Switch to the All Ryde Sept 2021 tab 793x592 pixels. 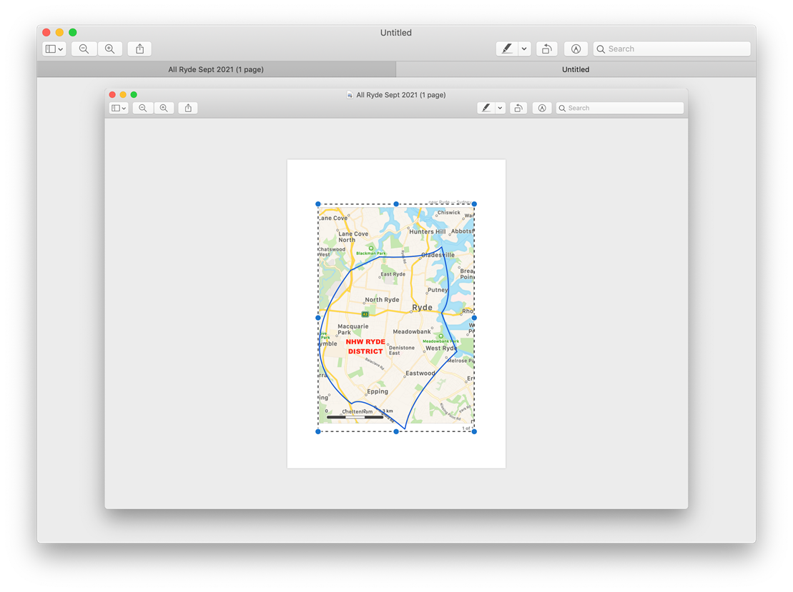pyautogui.click(x=216, y=69)
